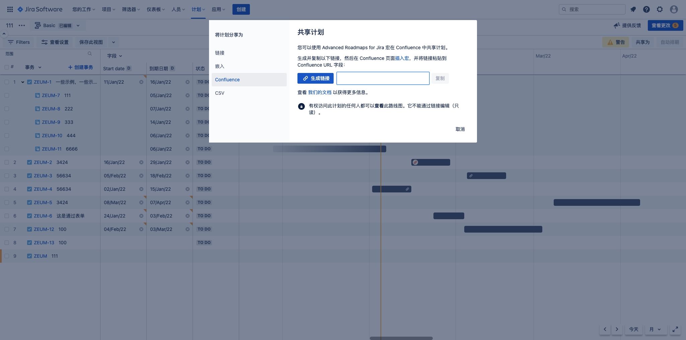This screenshot has width=686, height=340.
Task: Click the 取消 button in dialog
Action: [x=460, y=129]
